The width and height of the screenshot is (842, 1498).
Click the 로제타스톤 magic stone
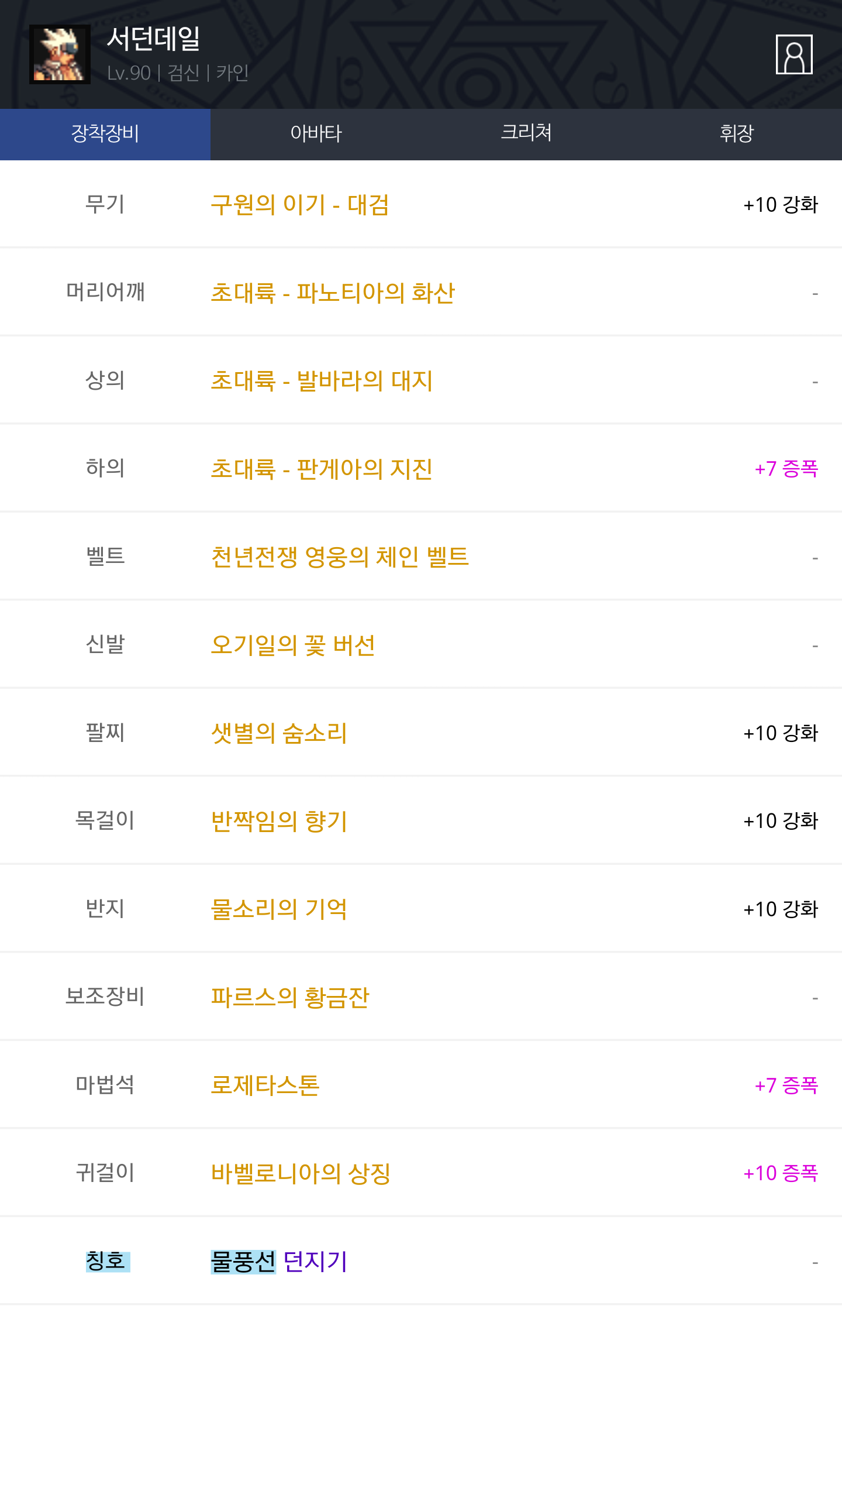264,1085
